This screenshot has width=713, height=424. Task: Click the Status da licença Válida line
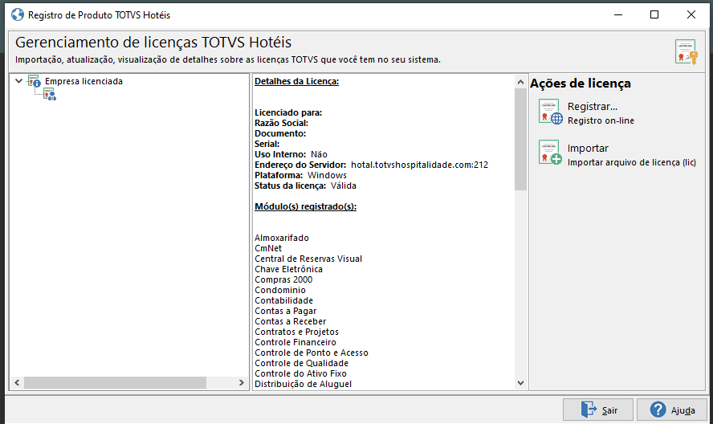306,185
